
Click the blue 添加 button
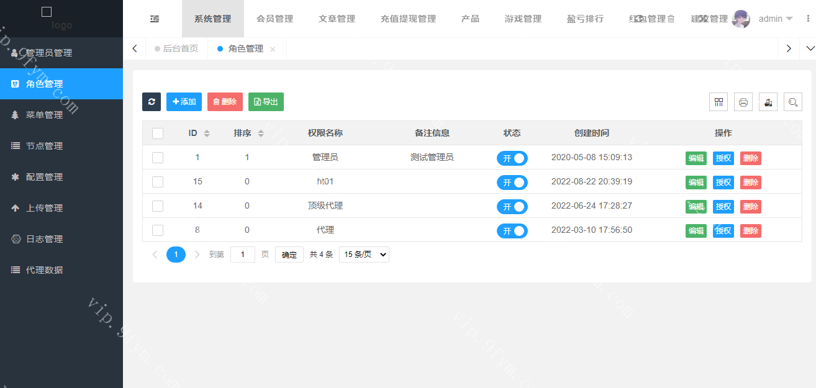184,102
